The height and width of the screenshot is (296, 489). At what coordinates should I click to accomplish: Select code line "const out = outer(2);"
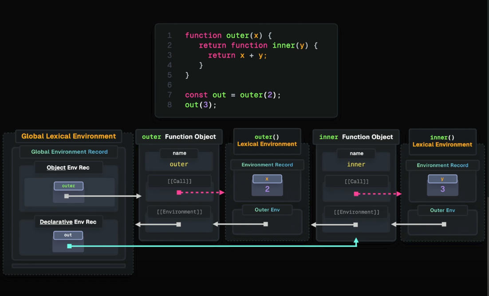point(233,95)
